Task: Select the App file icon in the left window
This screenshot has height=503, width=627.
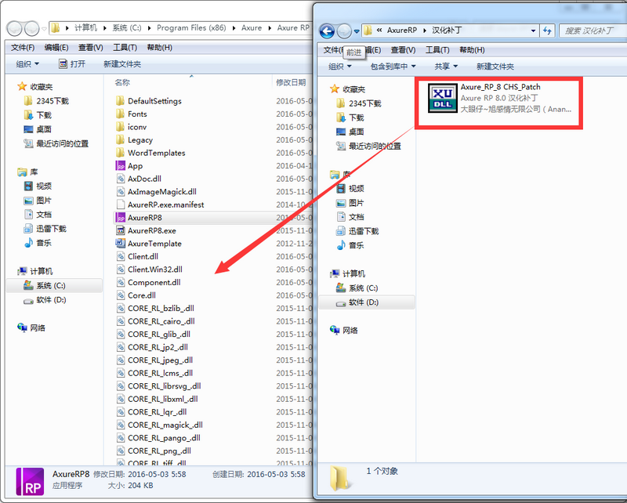Action: [x=121, y=165]
